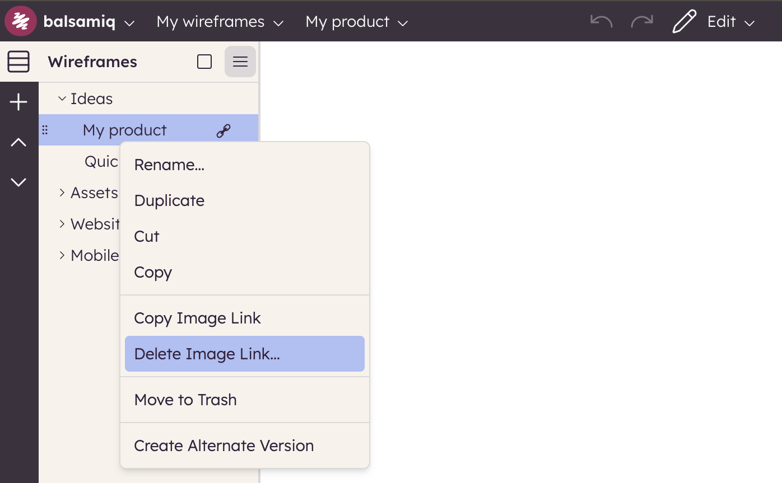The height and width of the screenshot is (483, 782).
Task: Go to next wireframe with down arrow
Action: click(x=18, y=182)
